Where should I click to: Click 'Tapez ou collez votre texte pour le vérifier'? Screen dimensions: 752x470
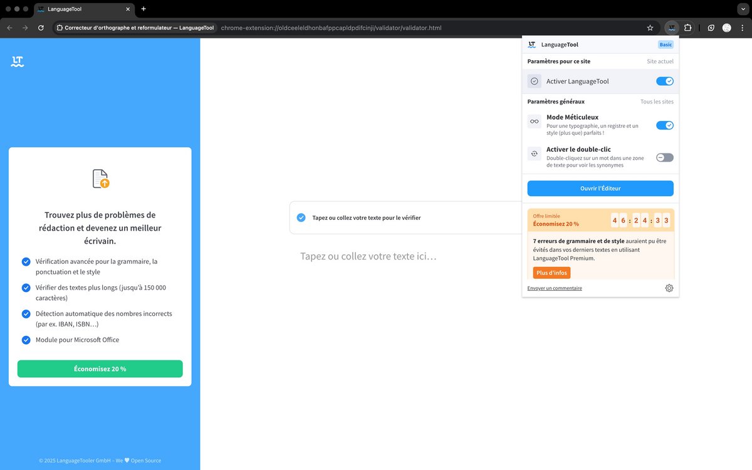point(367,218)
